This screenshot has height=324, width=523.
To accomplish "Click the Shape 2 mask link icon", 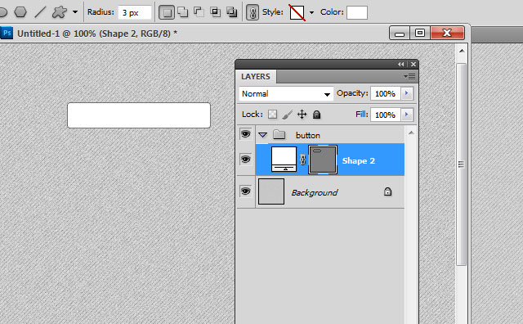I will [302, 160].
